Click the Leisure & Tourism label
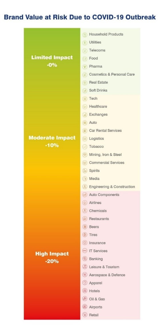The width and height of the screenshot is (164, 334). coord(104,267)
